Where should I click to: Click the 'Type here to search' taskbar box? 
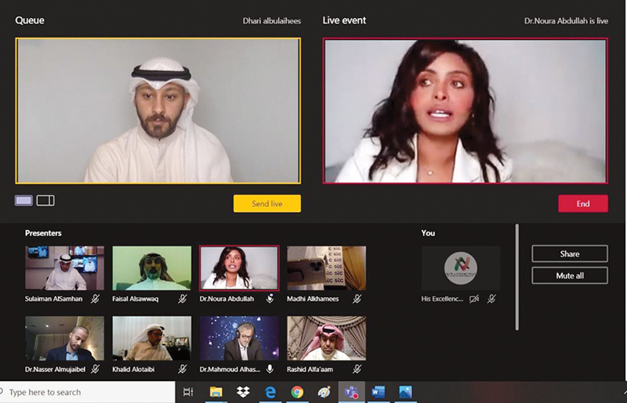[x=87, y=392]
